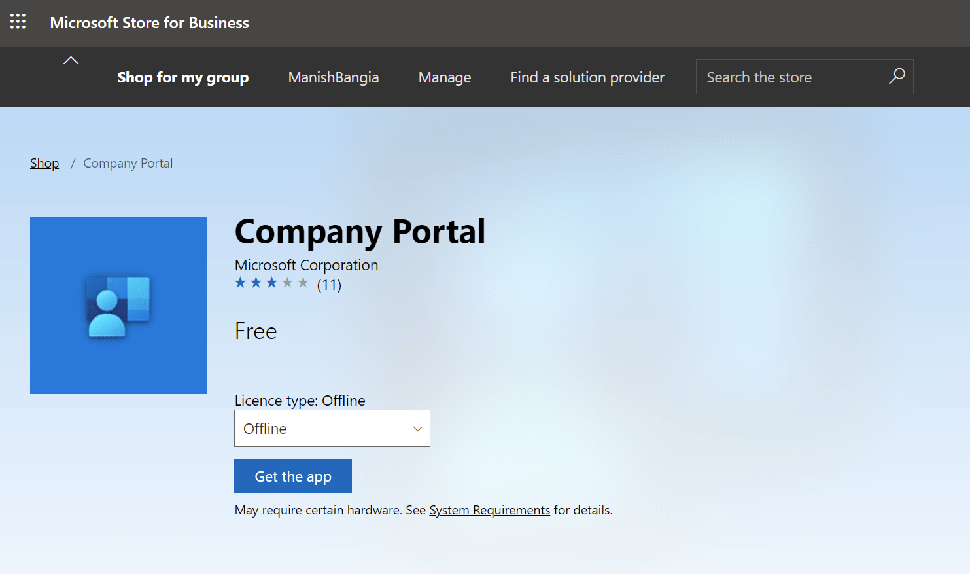Viewport: 970px width, 574px height.
Task: Collapse the navigation bar with the up chevron
Action: click(71, 60)
